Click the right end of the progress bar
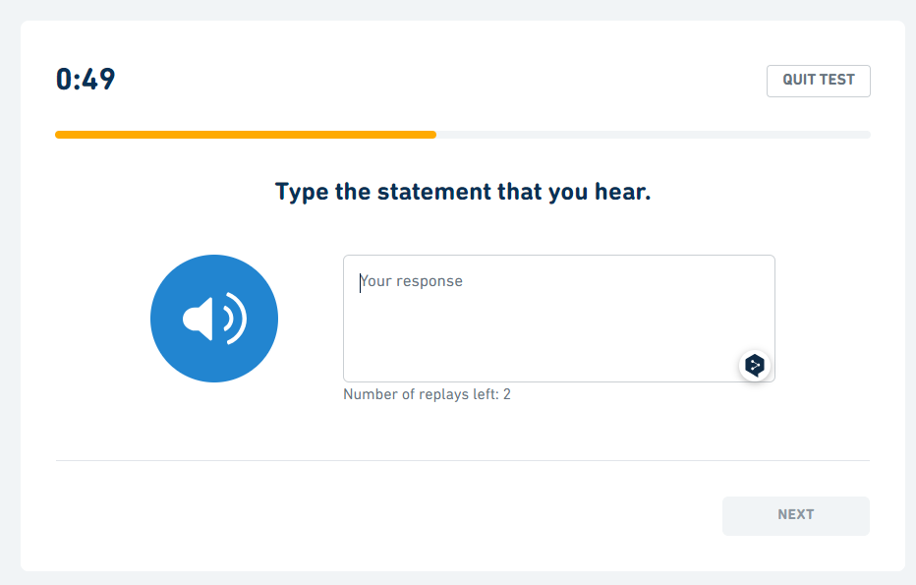Image resolution: width=916 pixels, height=585 pixels. 864,135
